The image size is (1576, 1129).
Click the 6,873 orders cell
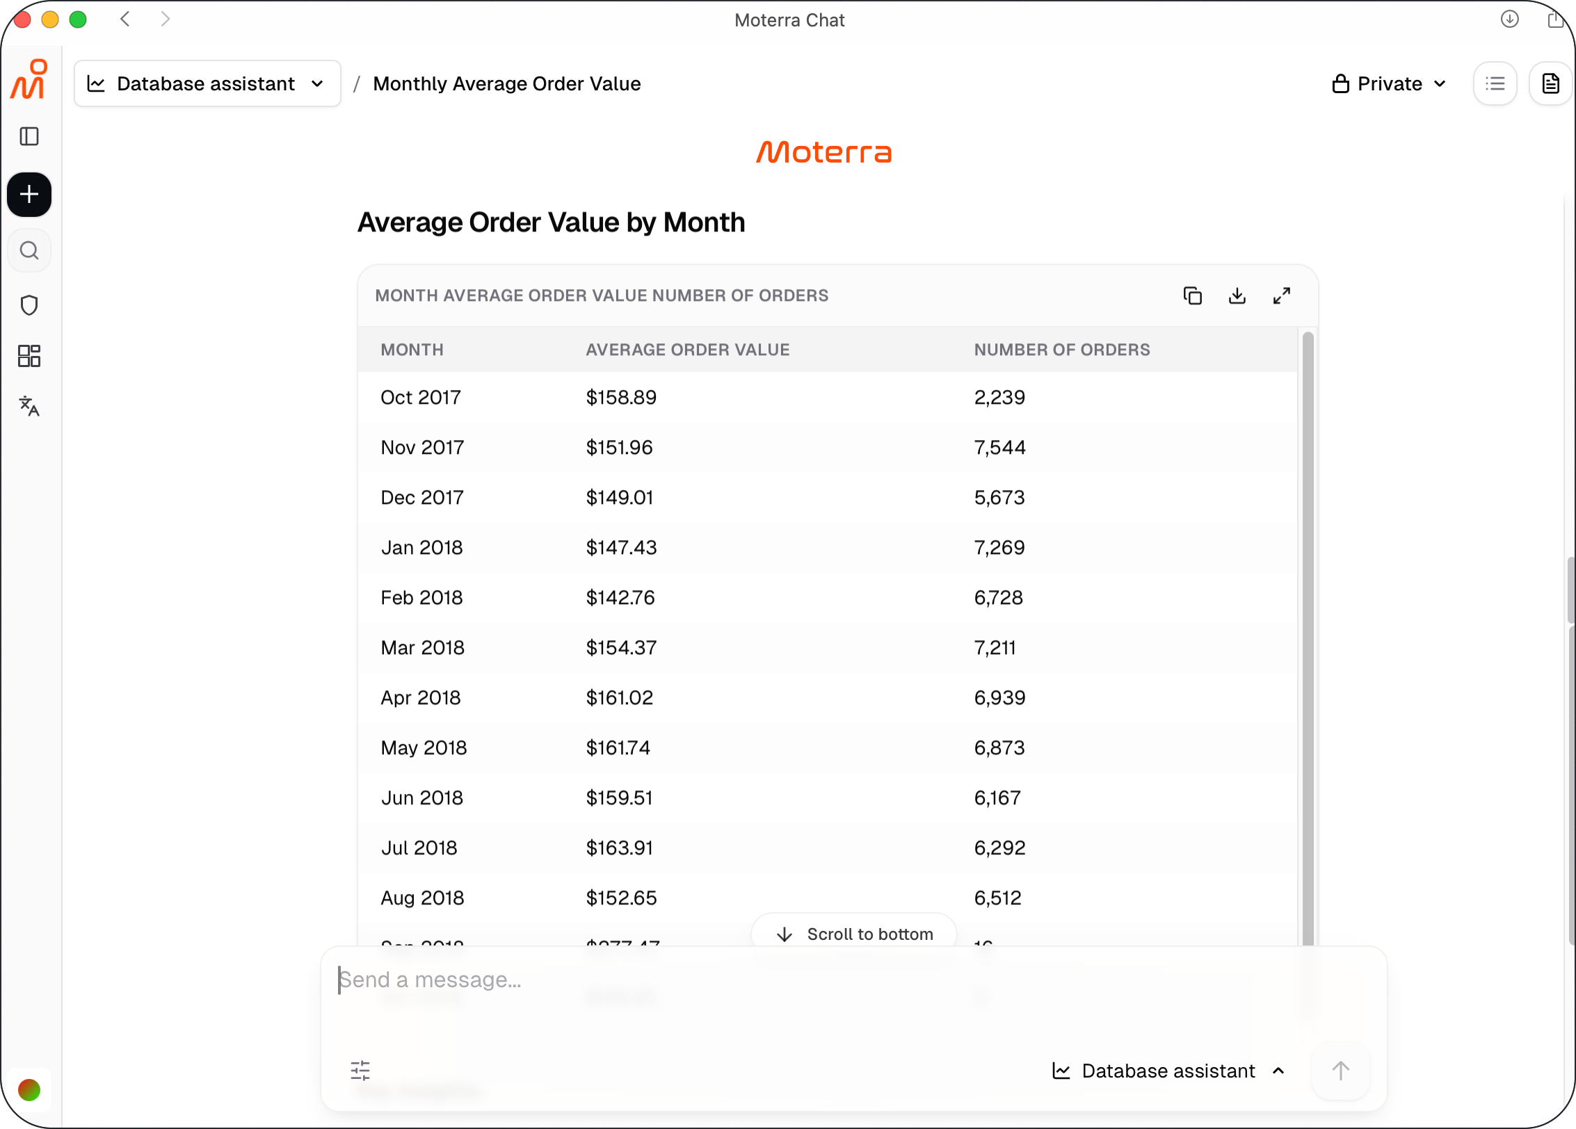coord(999,747)
